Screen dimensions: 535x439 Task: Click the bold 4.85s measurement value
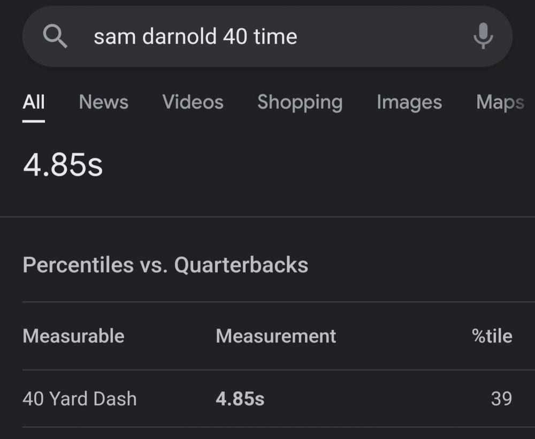[240, 398]
